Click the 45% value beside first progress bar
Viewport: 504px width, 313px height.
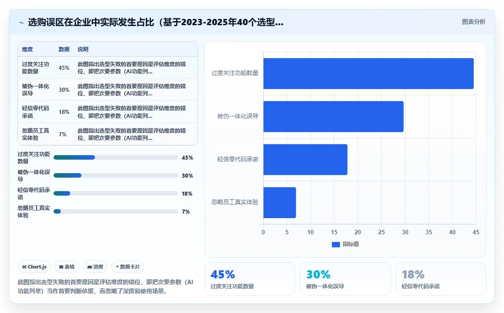coord(187,158)
